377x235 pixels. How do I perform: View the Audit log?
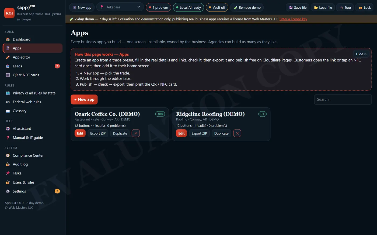pos(33,164)
